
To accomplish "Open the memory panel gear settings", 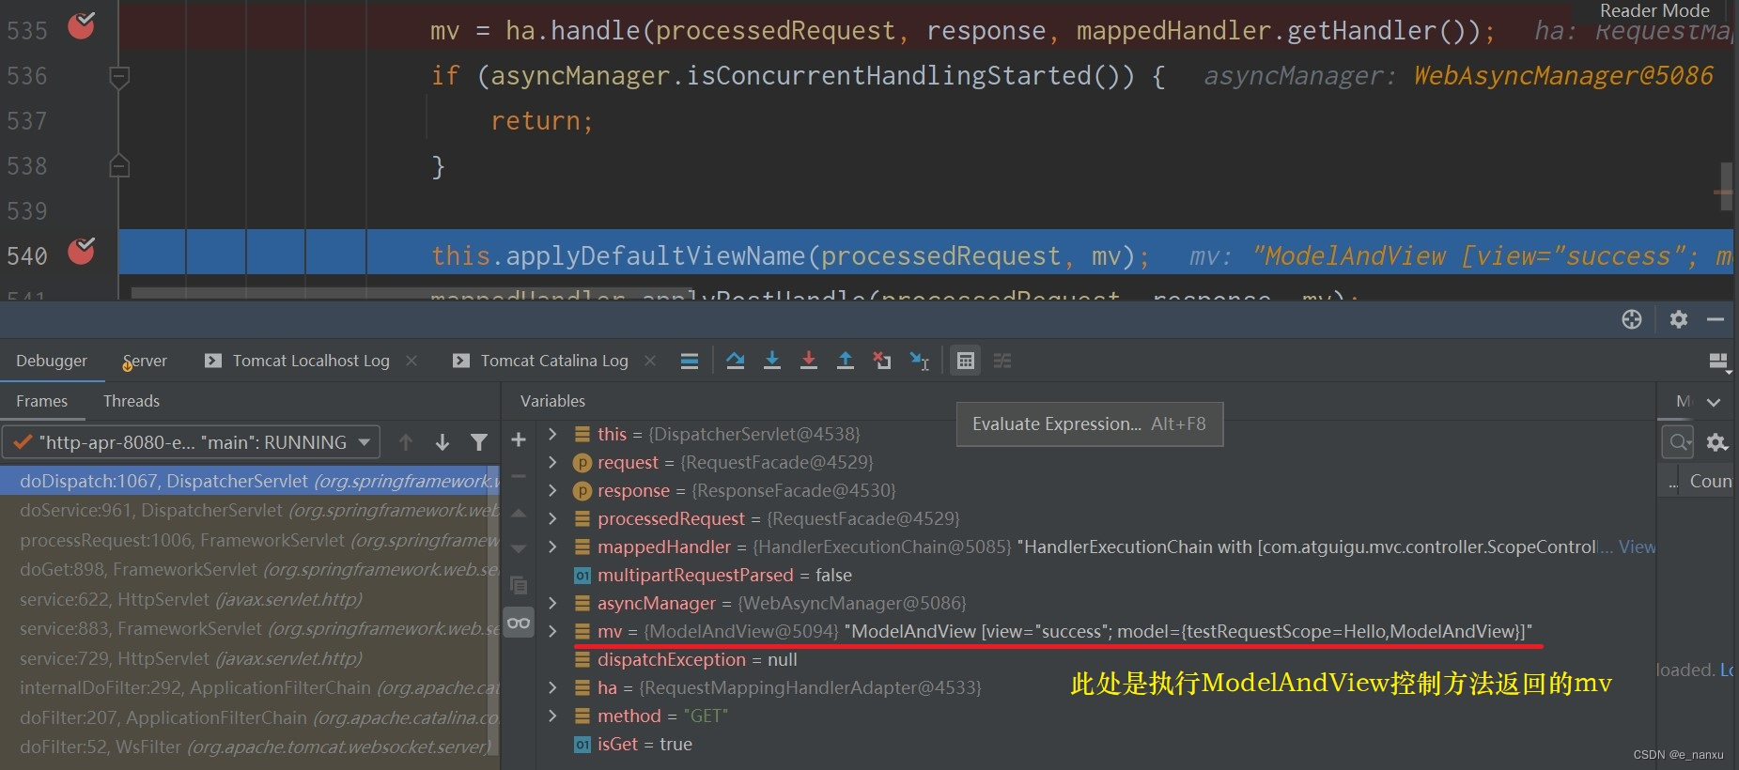I will pyautogui.click(x=1717, y=442).
